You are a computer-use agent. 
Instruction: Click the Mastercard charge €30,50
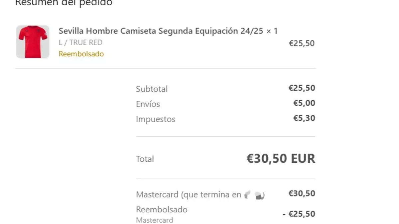302,193
